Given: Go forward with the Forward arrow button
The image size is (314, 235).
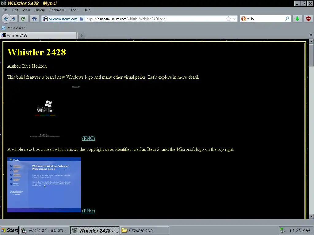Looking at the screenshot, I should click(x=14, y=19).
